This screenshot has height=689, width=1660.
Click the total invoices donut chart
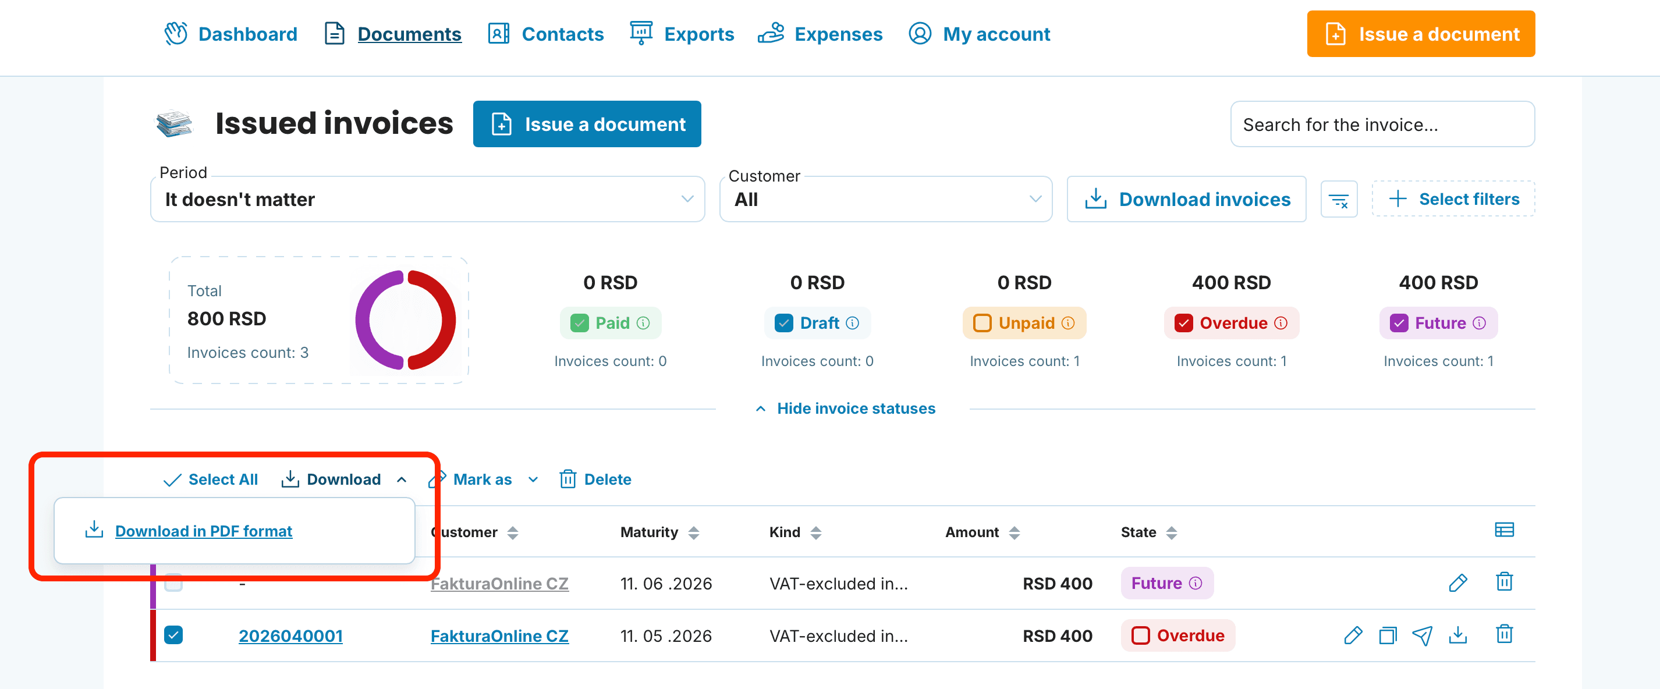pos(405,320)
